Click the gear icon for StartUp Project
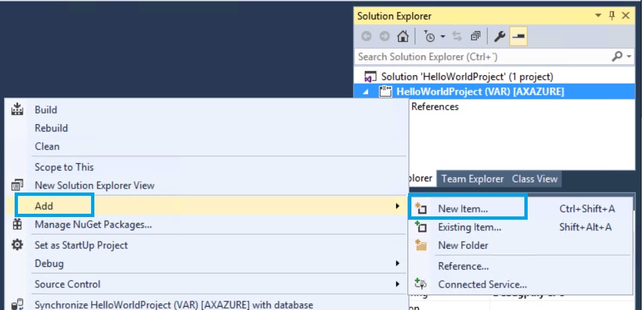This screenshot has width=642, height=310. 17,244
